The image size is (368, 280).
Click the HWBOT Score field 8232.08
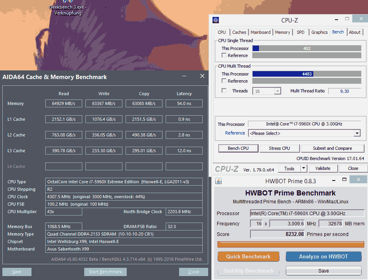tap(277, 234)
